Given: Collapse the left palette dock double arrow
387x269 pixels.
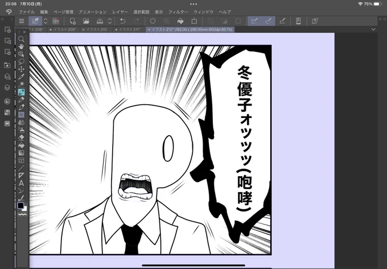Looking at the screenshot, I should coord(2,19).
